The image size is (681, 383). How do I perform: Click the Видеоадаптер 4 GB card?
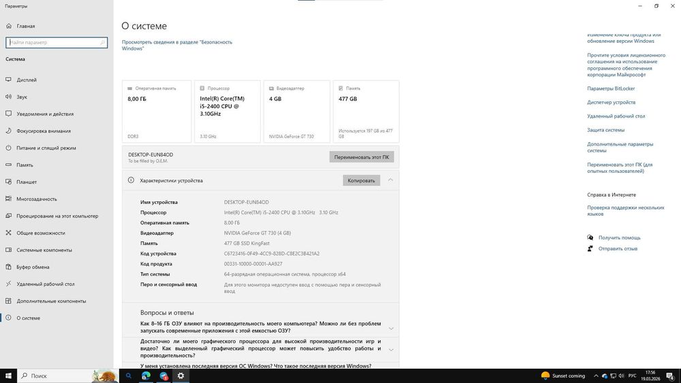coord(297,112)
